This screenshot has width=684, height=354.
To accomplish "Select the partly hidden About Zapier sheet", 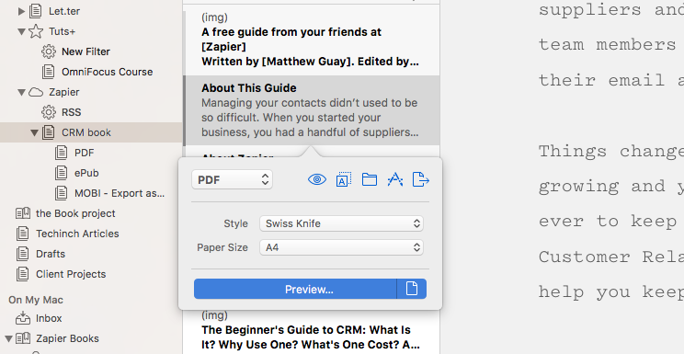I will pyautogui.click(x=238, y=155).
